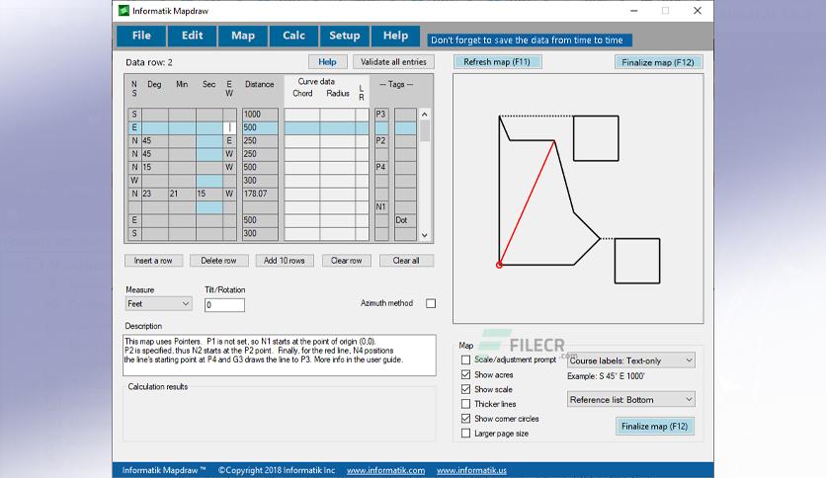Open the Edit menu

pos(193,36)
